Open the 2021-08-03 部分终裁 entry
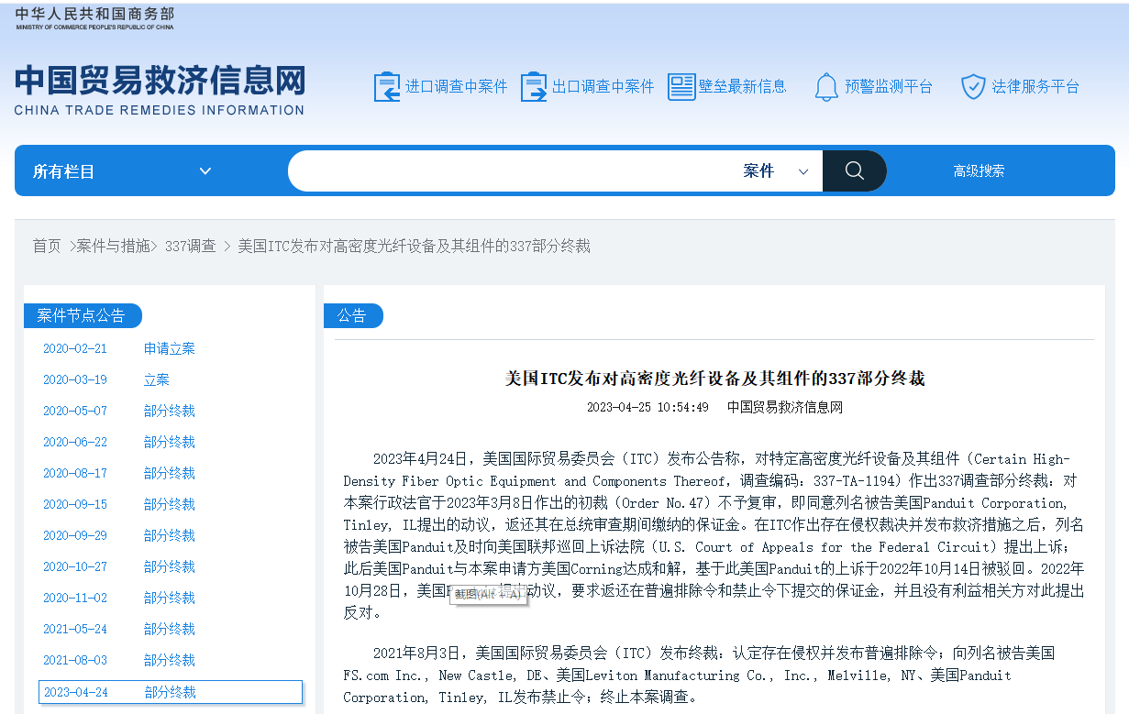 tap(119, 660)
